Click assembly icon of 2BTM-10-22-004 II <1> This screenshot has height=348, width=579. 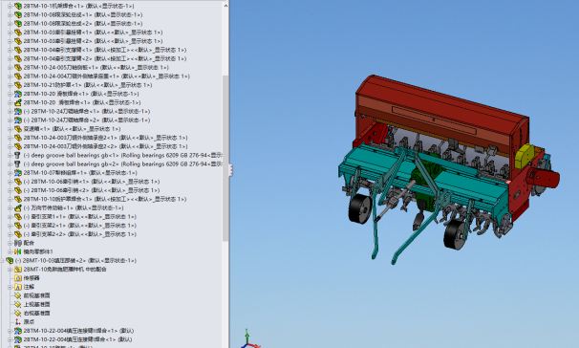(x=18, y=331)
